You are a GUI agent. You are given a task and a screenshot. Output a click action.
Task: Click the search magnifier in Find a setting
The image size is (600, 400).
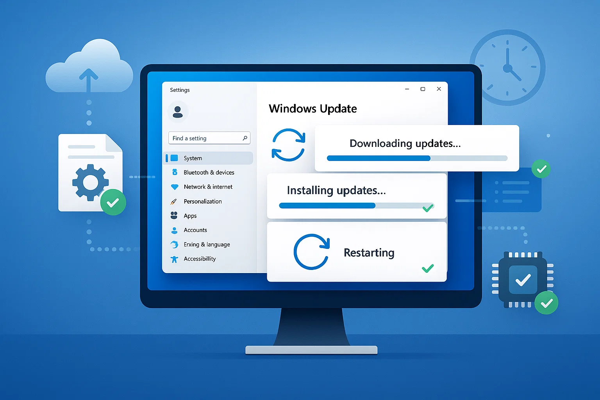click(x=245, y=138)
